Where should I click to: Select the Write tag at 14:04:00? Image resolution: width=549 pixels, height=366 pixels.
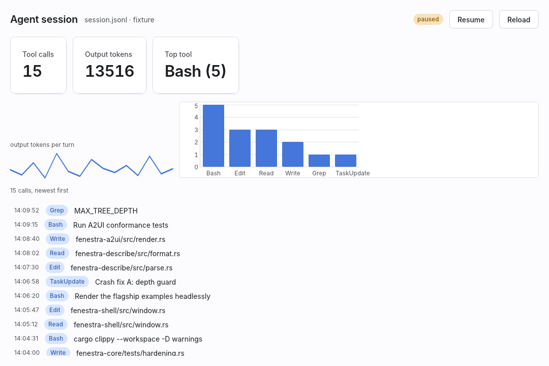(58, 352)
